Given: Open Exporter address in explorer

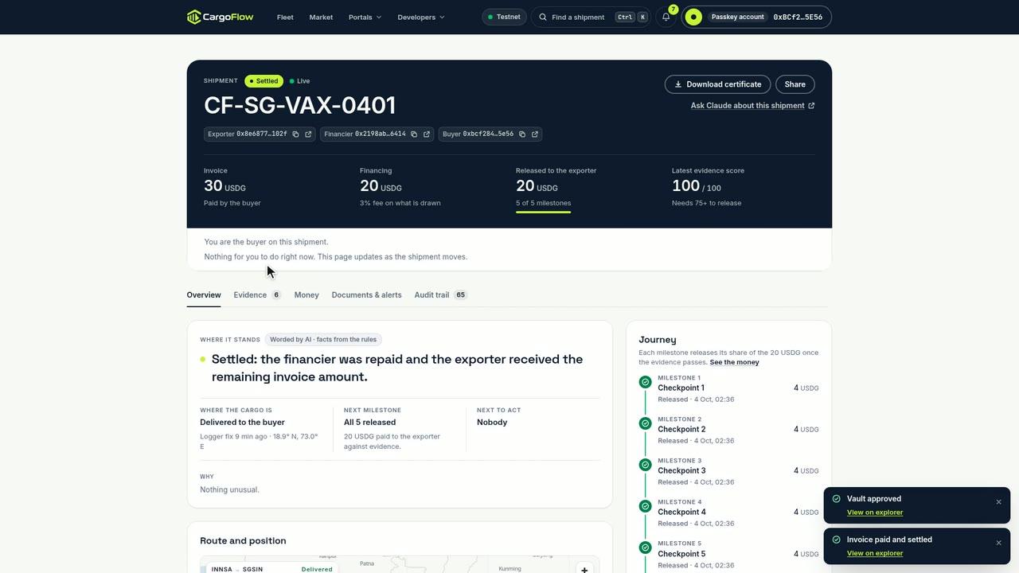Looking at the screenshot, I should [x=308, y=134].
